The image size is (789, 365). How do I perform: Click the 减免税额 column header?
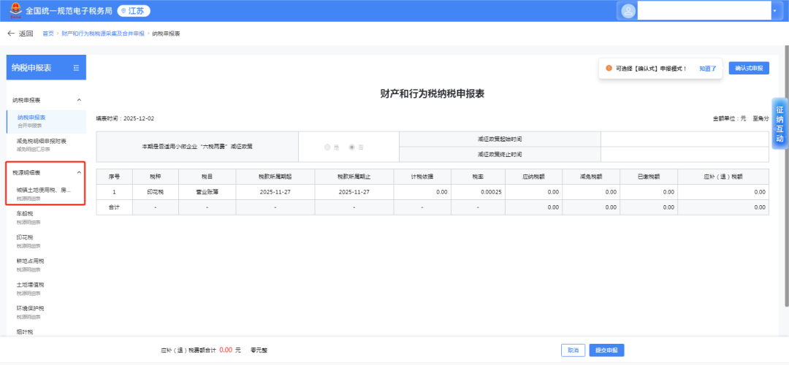[591, 177]
